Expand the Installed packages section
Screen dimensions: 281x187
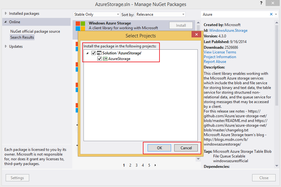[5, 13]
